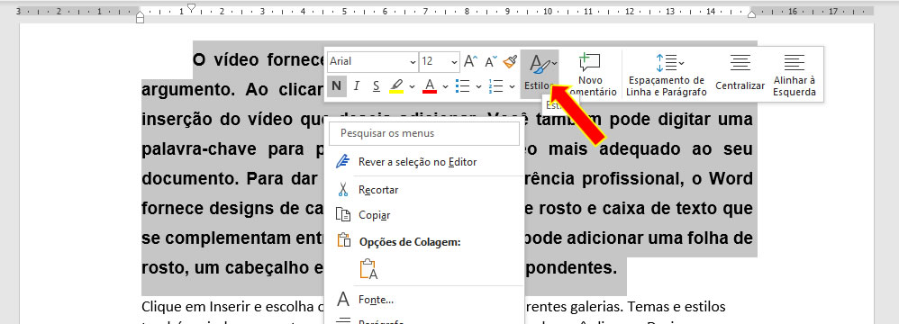Screen dimensions: 899x324
Task: Click Increase Font Size icon in mini toolbar
Action: coord(470,61)
